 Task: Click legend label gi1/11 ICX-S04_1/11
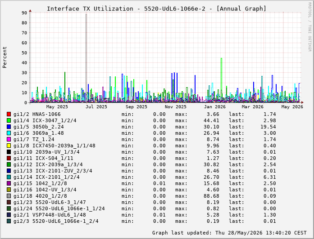pos(43,158)
